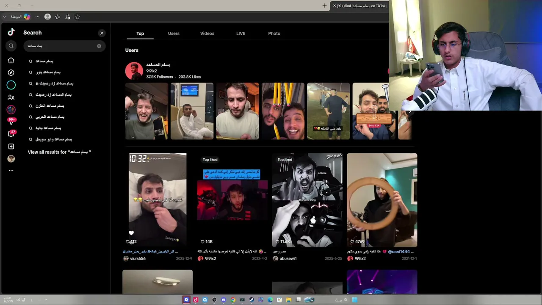Open Messages with 27 badge
Image resolution: width=542 pixels, height=305 pixels.
(x=11, y=134)
